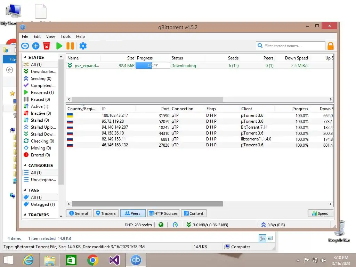The width and height of the screenshot is (356, 267).
Task: Select the Resumed (1) filter
Action: [40, 92]
